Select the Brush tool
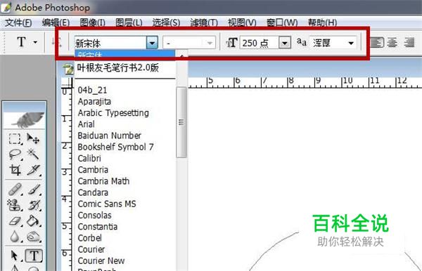 click(34, 190)
